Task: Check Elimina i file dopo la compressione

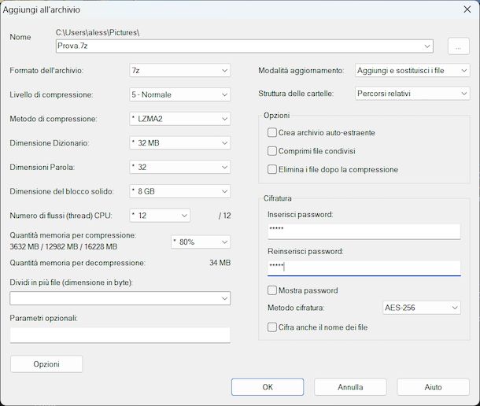Action: pyautogui.click(x=273, y=169)
